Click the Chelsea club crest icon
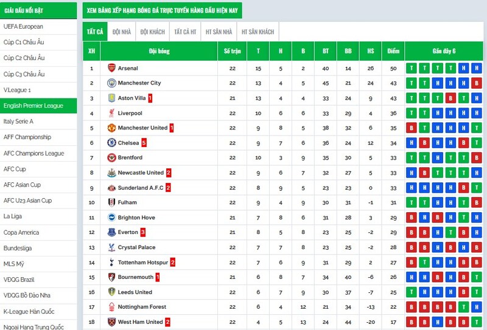This screenshot has height=330, width=487. (111, 143)
